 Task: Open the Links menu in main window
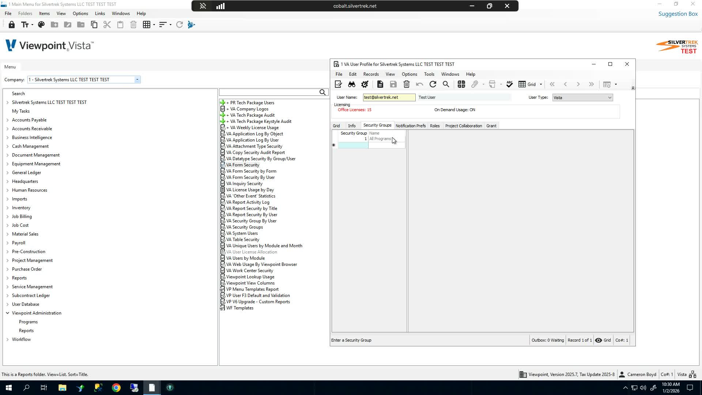point(100,14)
